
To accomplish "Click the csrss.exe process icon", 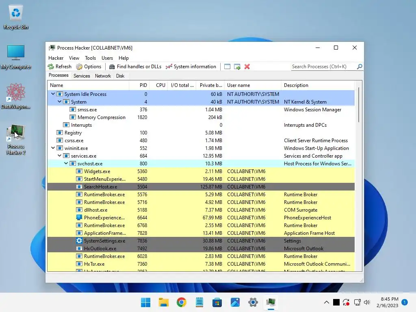I will point(60,140).
